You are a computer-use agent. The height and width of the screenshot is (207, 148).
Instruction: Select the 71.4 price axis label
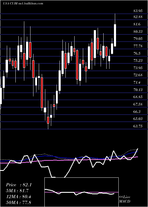[x=137, y=83]
